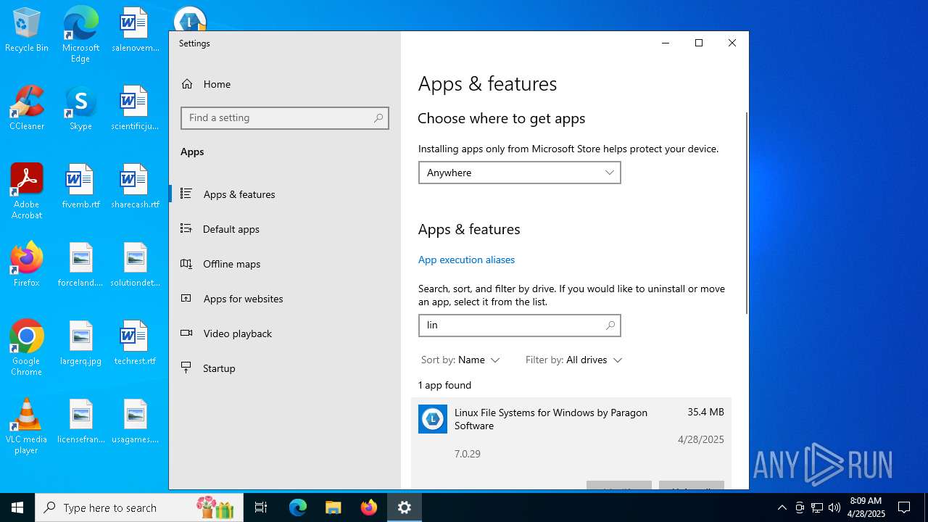Click the 35.4 MB size value
This screenshot has height=522, width=928.
pyautogui.click(x=705, y=412)
